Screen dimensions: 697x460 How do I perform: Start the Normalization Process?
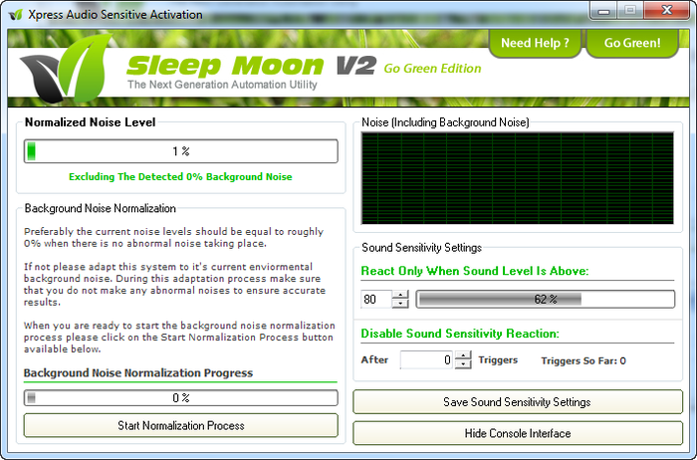point(181,425)
